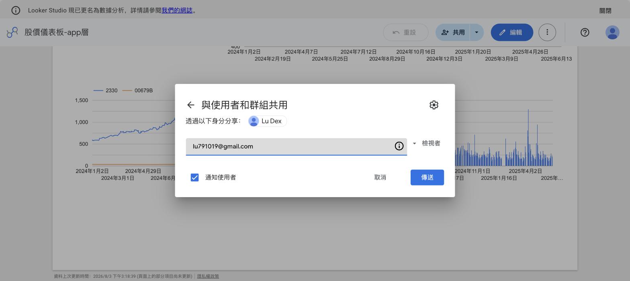Click the 2024年4月29日 axis label

click(143, 171)
